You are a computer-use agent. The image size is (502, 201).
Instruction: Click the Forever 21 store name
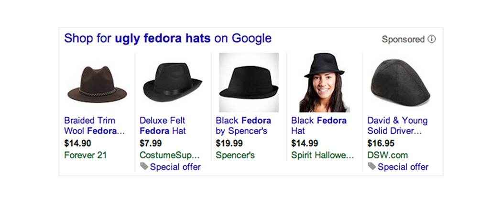85,155
